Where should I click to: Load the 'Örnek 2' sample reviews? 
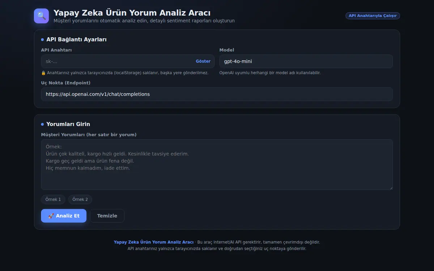80,199
